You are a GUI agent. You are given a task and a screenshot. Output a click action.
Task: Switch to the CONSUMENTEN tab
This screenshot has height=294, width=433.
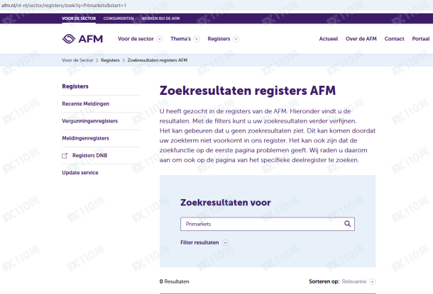pyautogui.click(x=119, y=18)
